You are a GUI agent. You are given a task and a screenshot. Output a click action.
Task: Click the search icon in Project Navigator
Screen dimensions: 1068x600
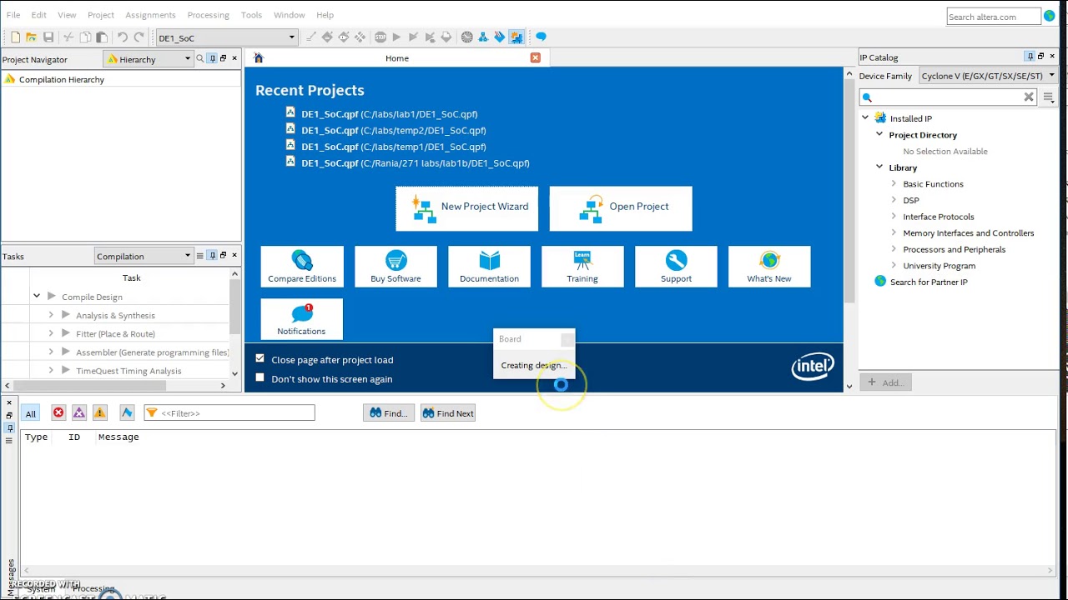pyautogui.click(x=199, y=58)
